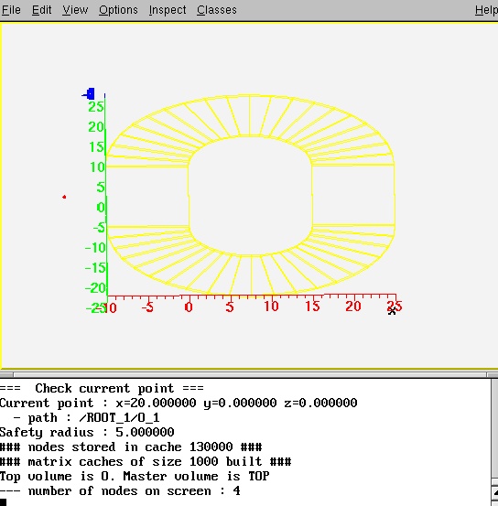The image size is (498, 506).
Task: Click the blue marker atop the vertical axis
Action: click(x=89, y=94)
